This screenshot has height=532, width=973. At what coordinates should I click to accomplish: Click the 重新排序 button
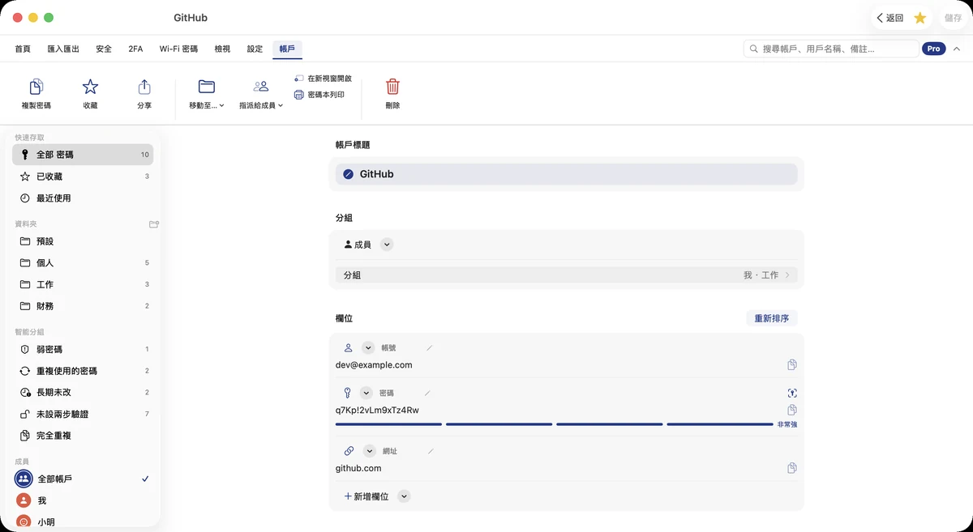pyautogui.click(x=771, y=318)
